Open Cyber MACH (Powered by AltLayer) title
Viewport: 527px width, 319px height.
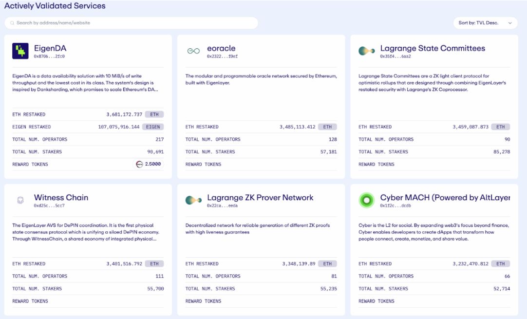pyautogui.click(x=445, y=197)
